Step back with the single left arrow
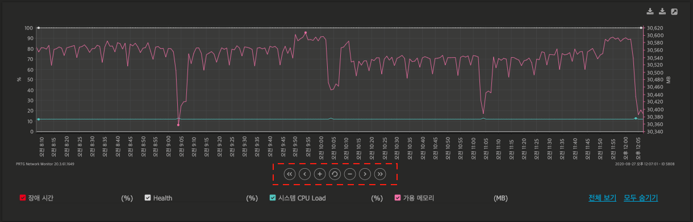Screen dimensions: 693x222 point(304,174)
